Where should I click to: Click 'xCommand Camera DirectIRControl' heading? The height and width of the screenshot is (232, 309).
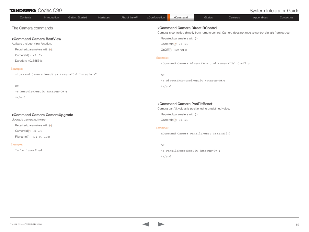coord(188,28)
